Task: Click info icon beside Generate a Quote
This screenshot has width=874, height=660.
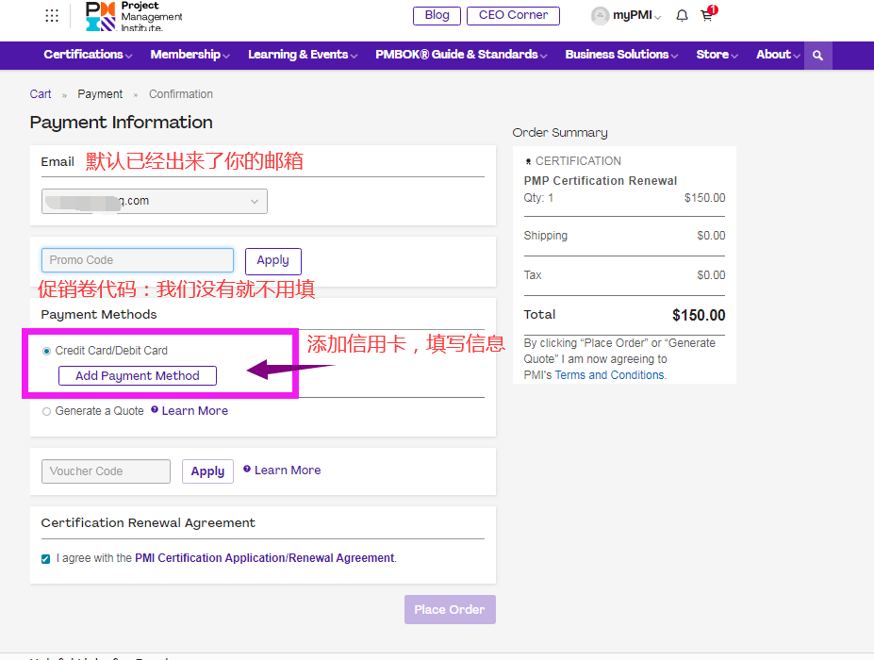Action: pos(155,410)
